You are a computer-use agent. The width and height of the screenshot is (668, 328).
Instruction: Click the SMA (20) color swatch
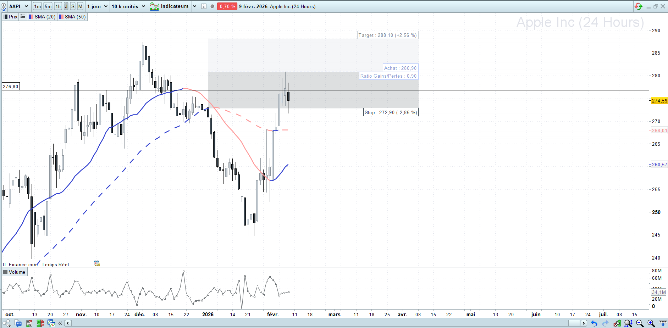coord(31,17)
